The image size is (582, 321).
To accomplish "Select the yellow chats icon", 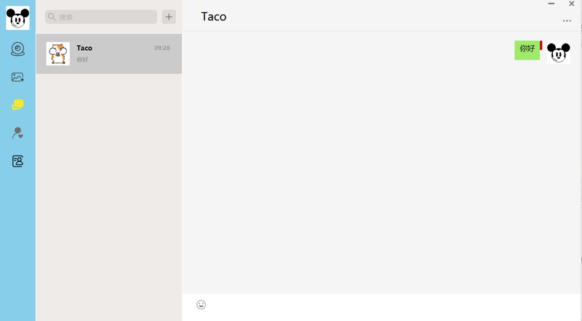I will point(17,105).
